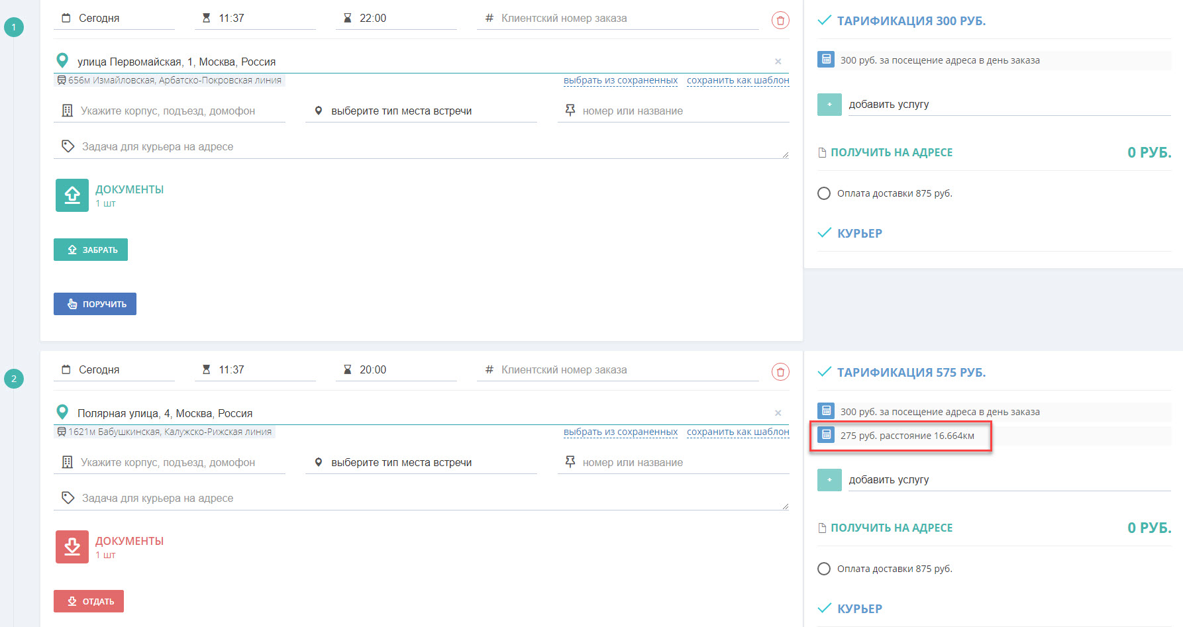Open the 11:37 start time field for address 1

(255, 19)
